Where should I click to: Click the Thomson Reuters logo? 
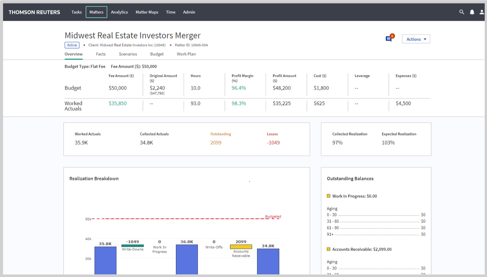34,12
